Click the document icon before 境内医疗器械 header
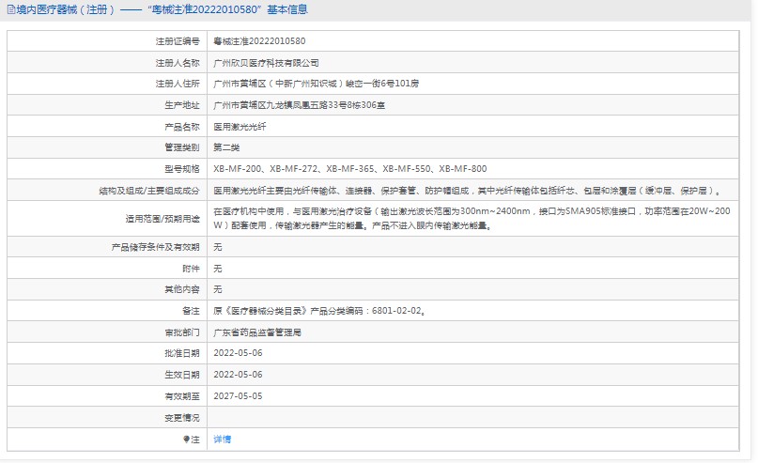 pos(11,9)
